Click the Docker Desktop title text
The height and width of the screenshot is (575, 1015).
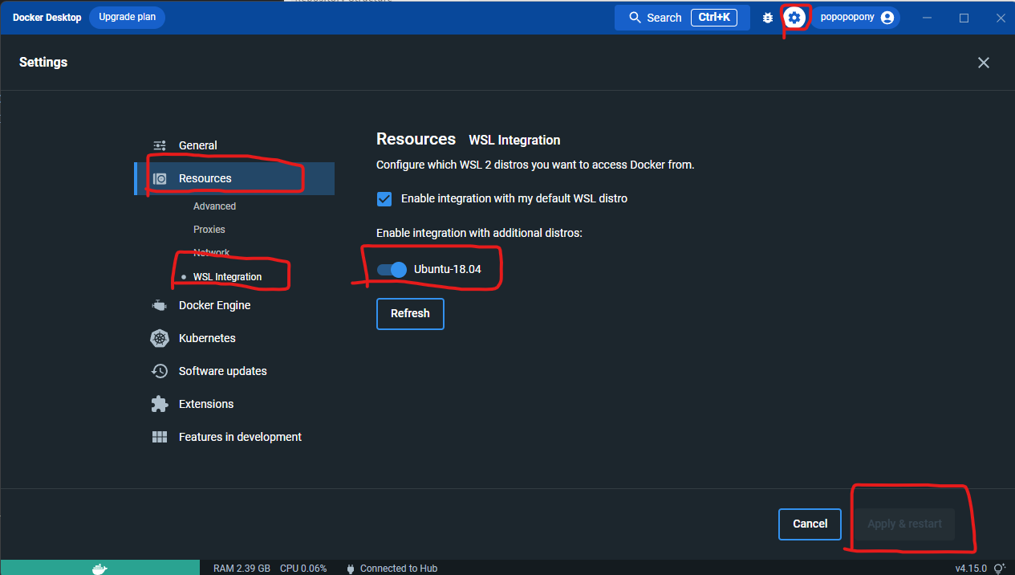click(47, 18)
